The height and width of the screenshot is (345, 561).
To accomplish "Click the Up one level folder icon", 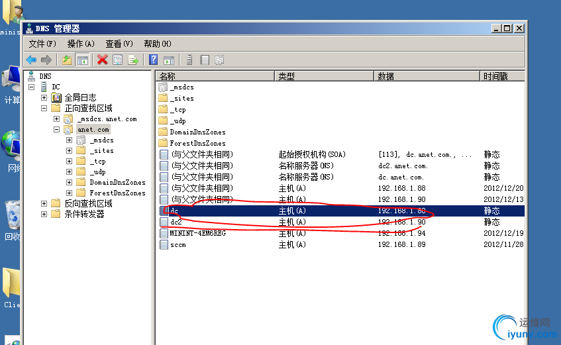I will [x=66, y=60].
